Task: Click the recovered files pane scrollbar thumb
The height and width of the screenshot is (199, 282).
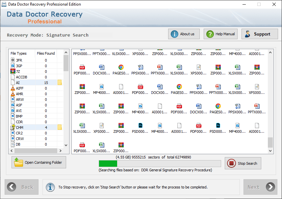Action: click(x=270, y=142)
